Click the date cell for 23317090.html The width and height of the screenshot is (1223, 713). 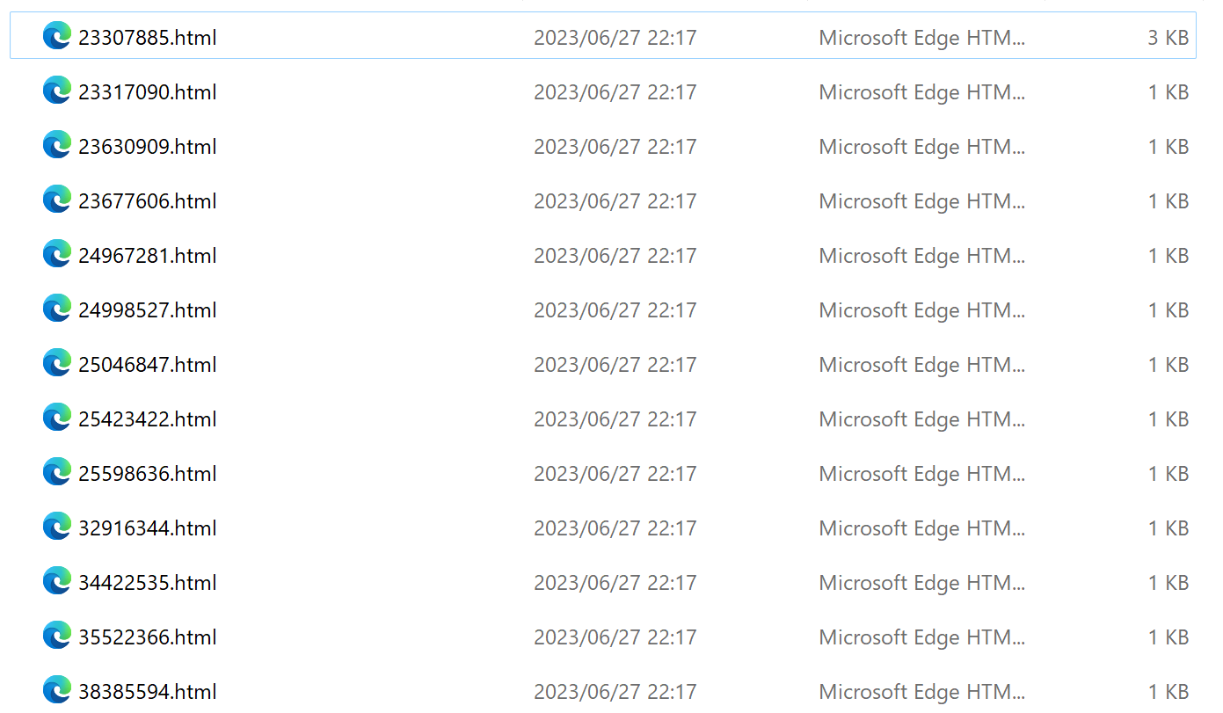click(x=615, y=90)
